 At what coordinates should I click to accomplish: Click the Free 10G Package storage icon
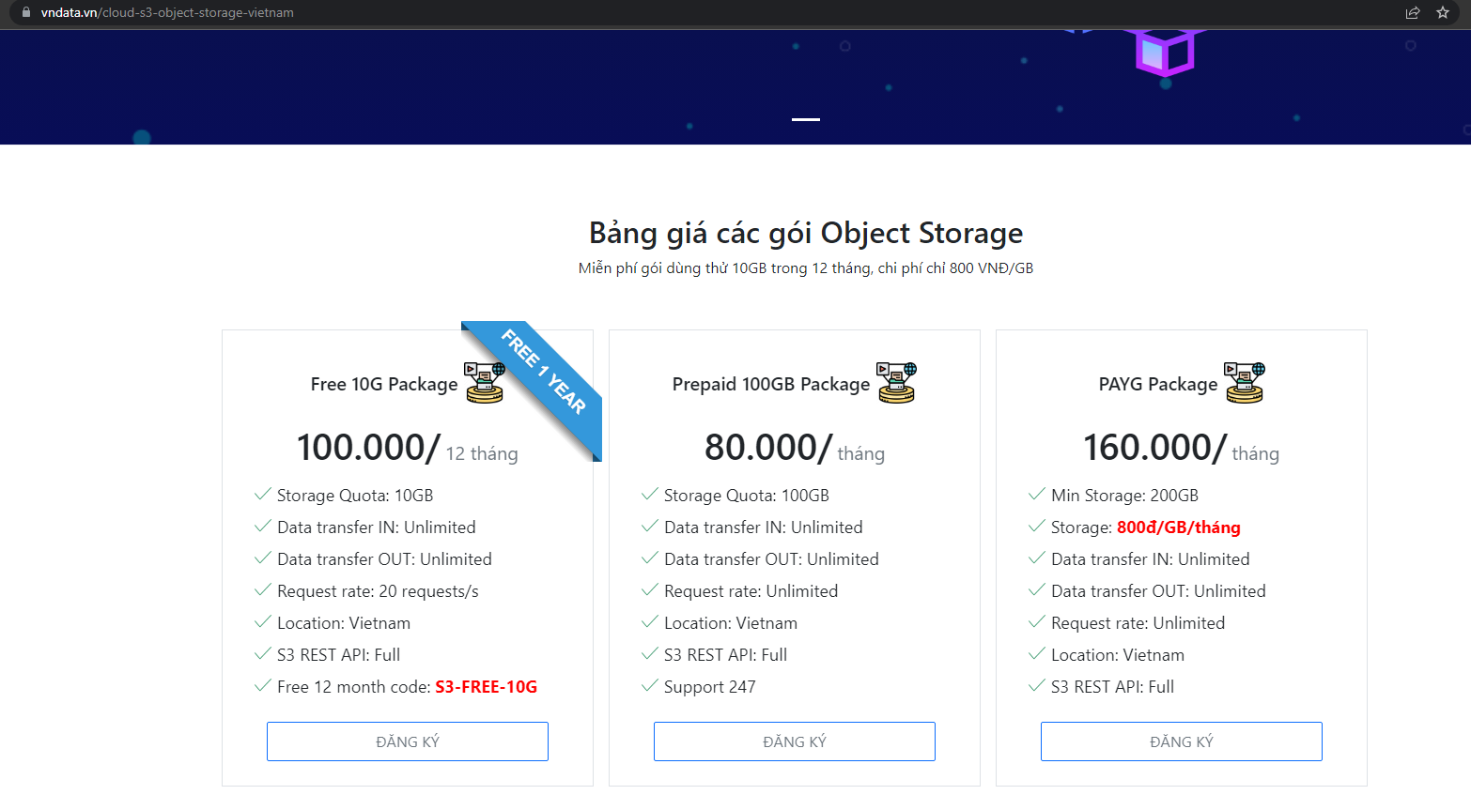click(485, 383)
